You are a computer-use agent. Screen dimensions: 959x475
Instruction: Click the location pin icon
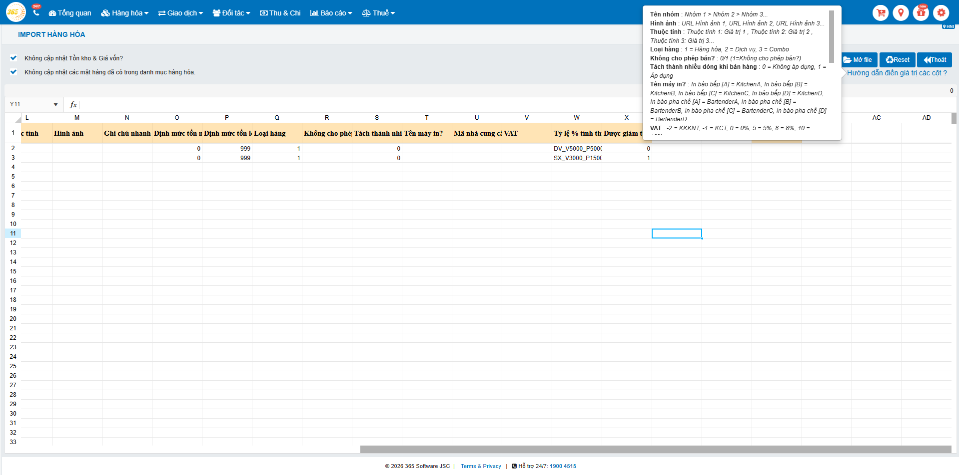pyautogui.click(x=901, y=13)
